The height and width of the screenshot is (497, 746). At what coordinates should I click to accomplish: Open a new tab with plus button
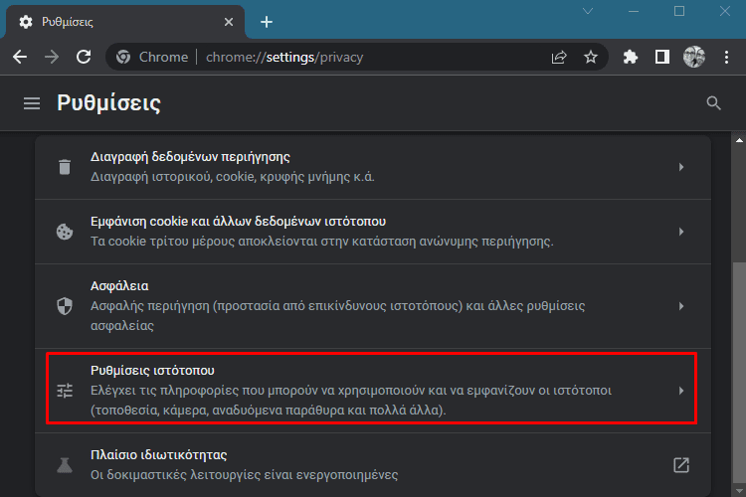(x=267, y=22)
